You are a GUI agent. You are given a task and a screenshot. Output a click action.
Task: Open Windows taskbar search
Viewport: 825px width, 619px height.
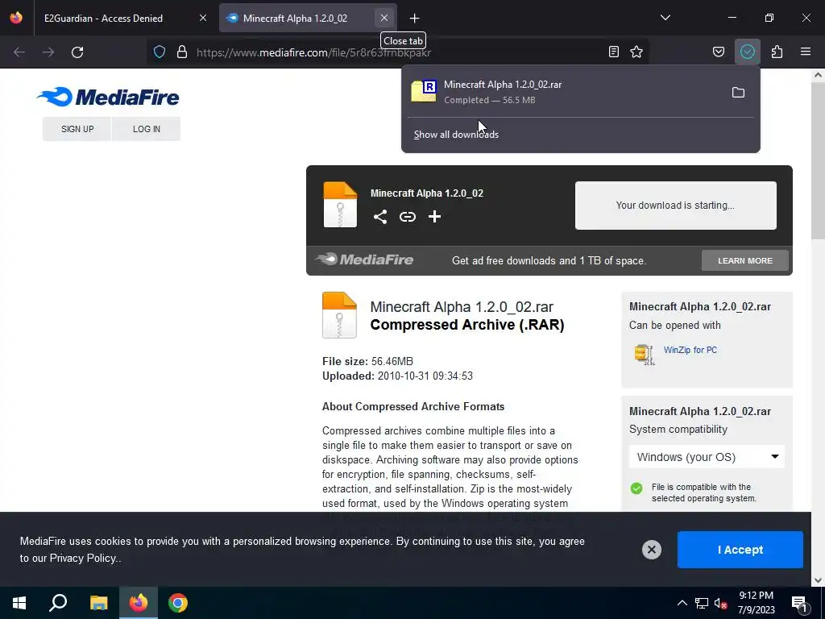pos(58,603)
